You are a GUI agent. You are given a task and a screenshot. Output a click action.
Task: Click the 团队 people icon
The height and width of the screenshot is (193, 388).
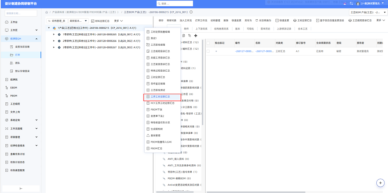[x=11, y=63]
